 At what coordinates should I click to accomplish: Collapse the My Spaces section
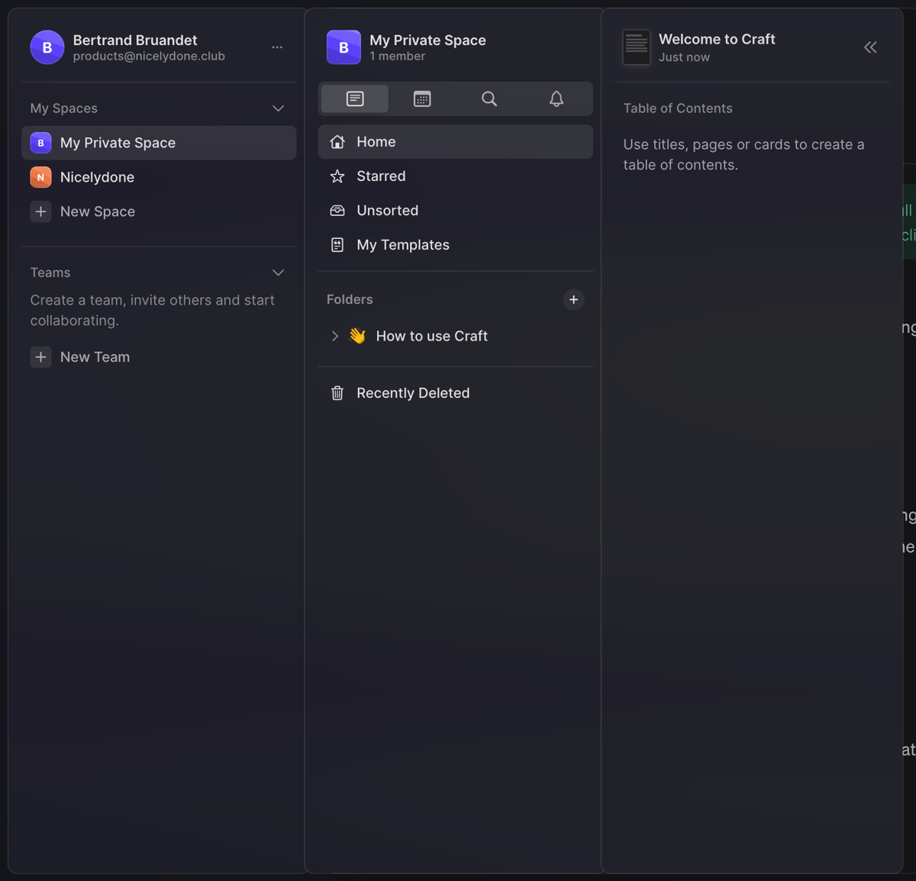(x=278, y=108)
